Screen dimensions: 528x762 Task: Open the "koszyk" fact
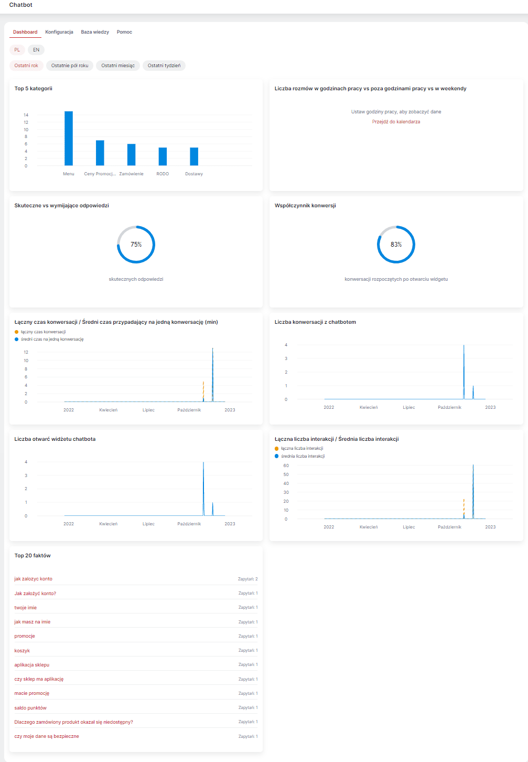point(22,651)
